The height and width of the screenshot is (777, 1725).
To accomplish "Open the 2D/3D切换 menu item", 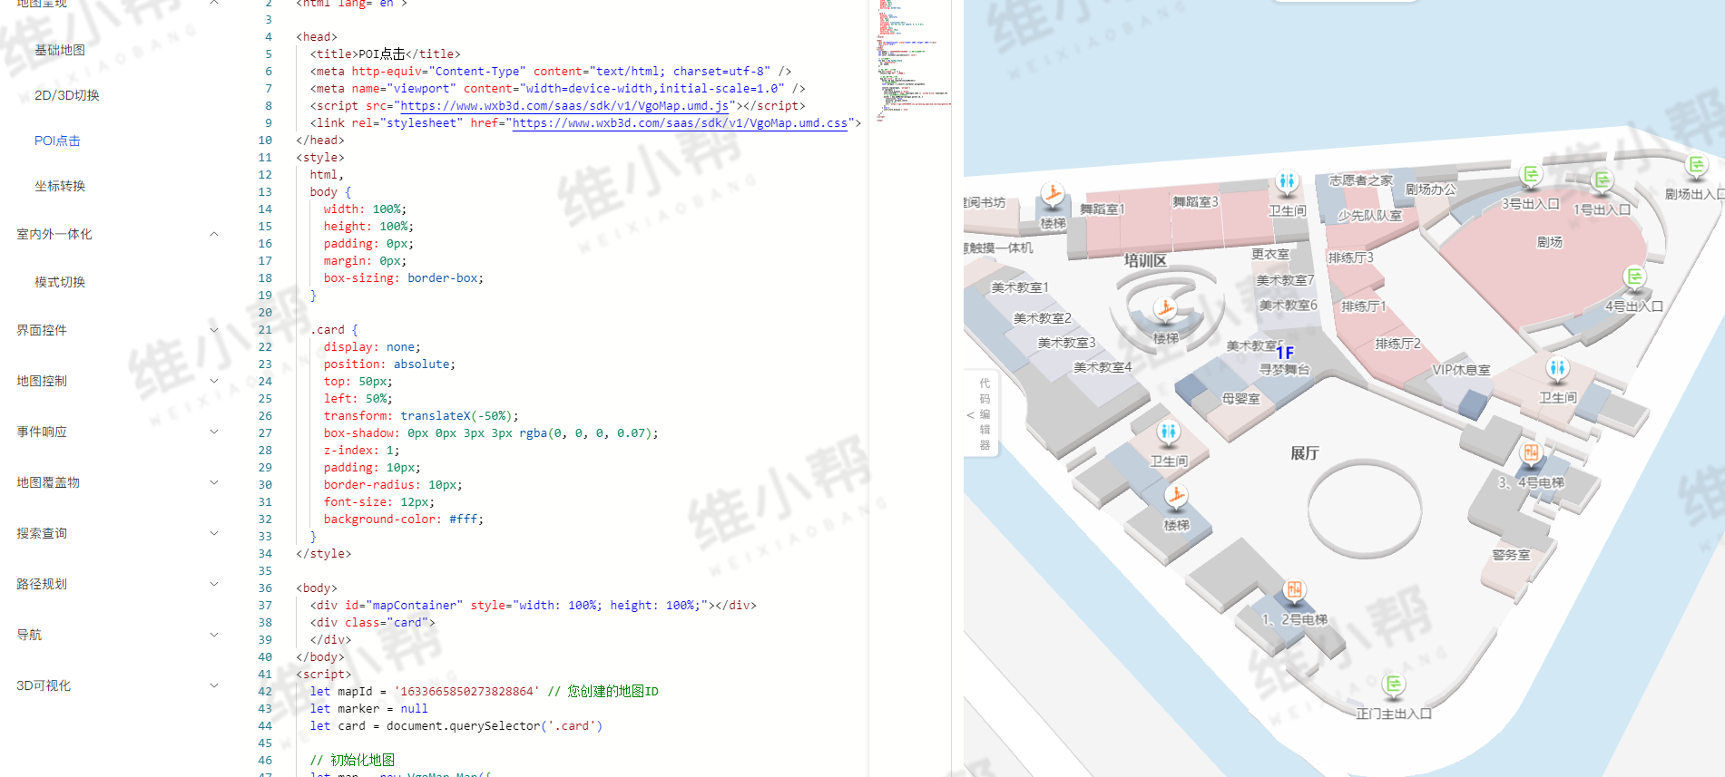I will pyautogui.click(x=67, y=95).
